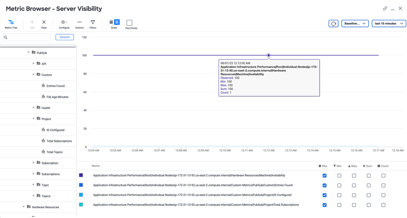Click the search magnifier icon
The height and width of the screenshot is (218, 407).
[x=6, y=37]
